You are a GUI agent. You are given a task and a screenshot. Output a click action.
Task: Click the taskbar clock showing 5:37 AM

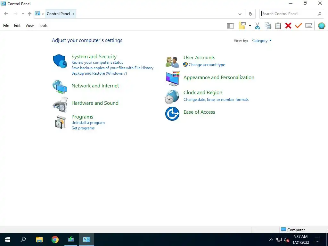[300, 240]
